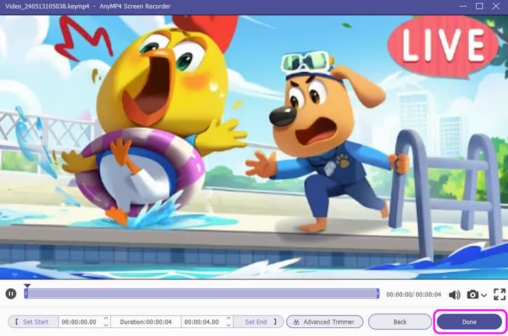Click the Back button
The width and height of the screenshot is (508, 336).
[400, 321]
